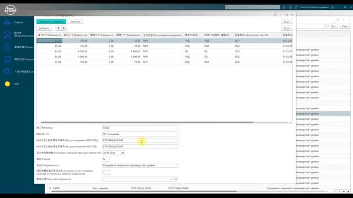Click the background list's horizontal scrollbar
This screenshot has height=198, width=353.
(144, 191)
